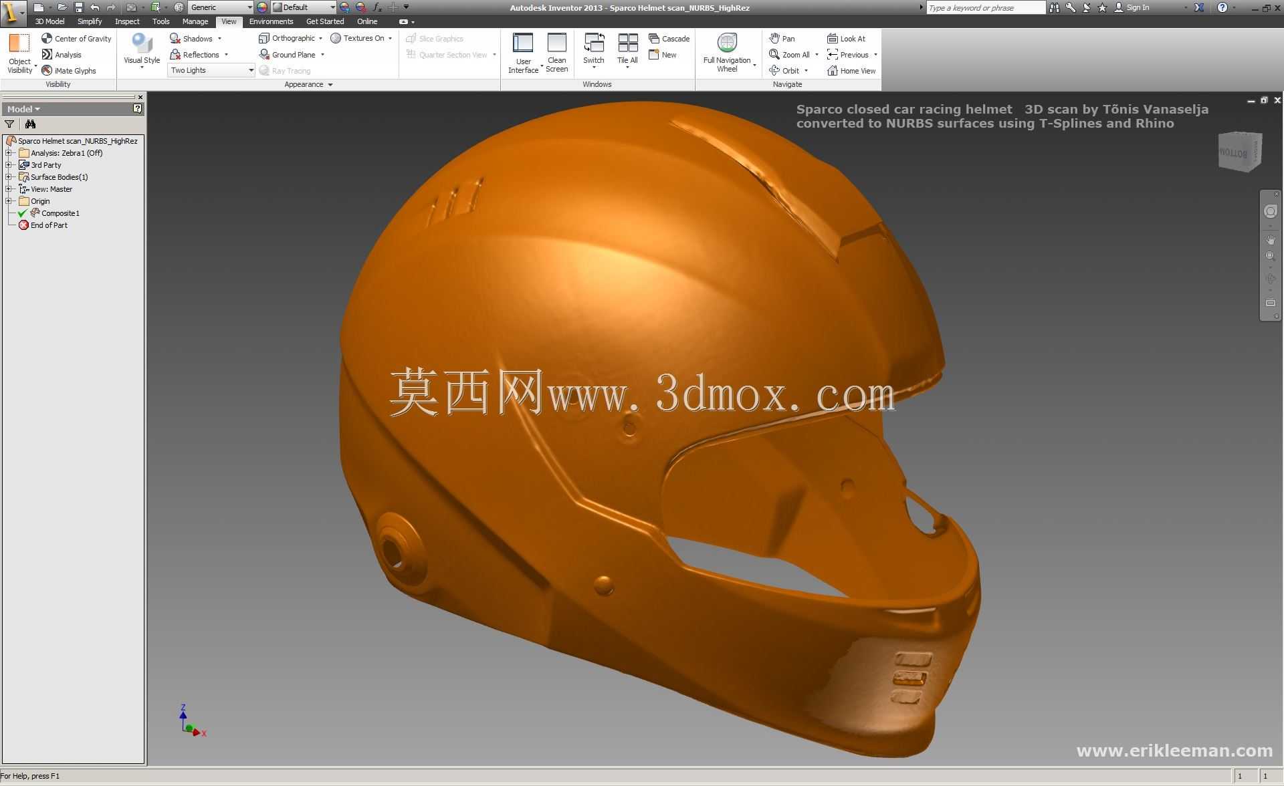Viewport: 1284px width, 786px height.
Task: Click the keyword search input field
Action: tap(986, 7)
